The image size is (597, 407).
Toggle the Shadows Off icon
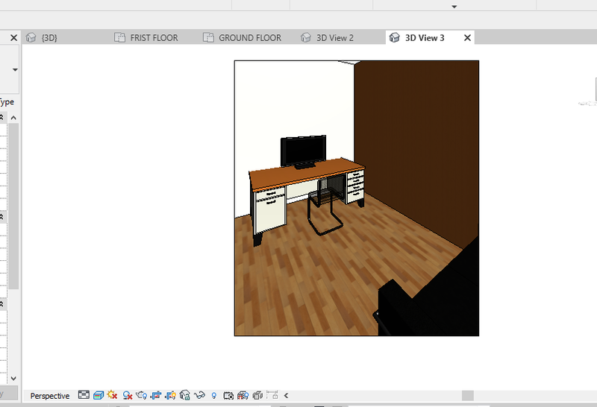(127, 396)
